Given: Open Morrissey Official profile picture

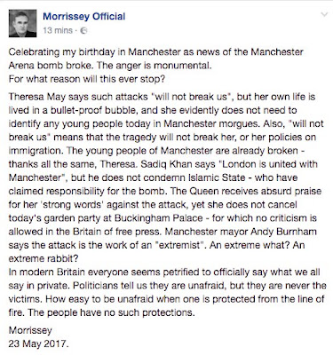Looking at the screenshot, I should 22,23.
